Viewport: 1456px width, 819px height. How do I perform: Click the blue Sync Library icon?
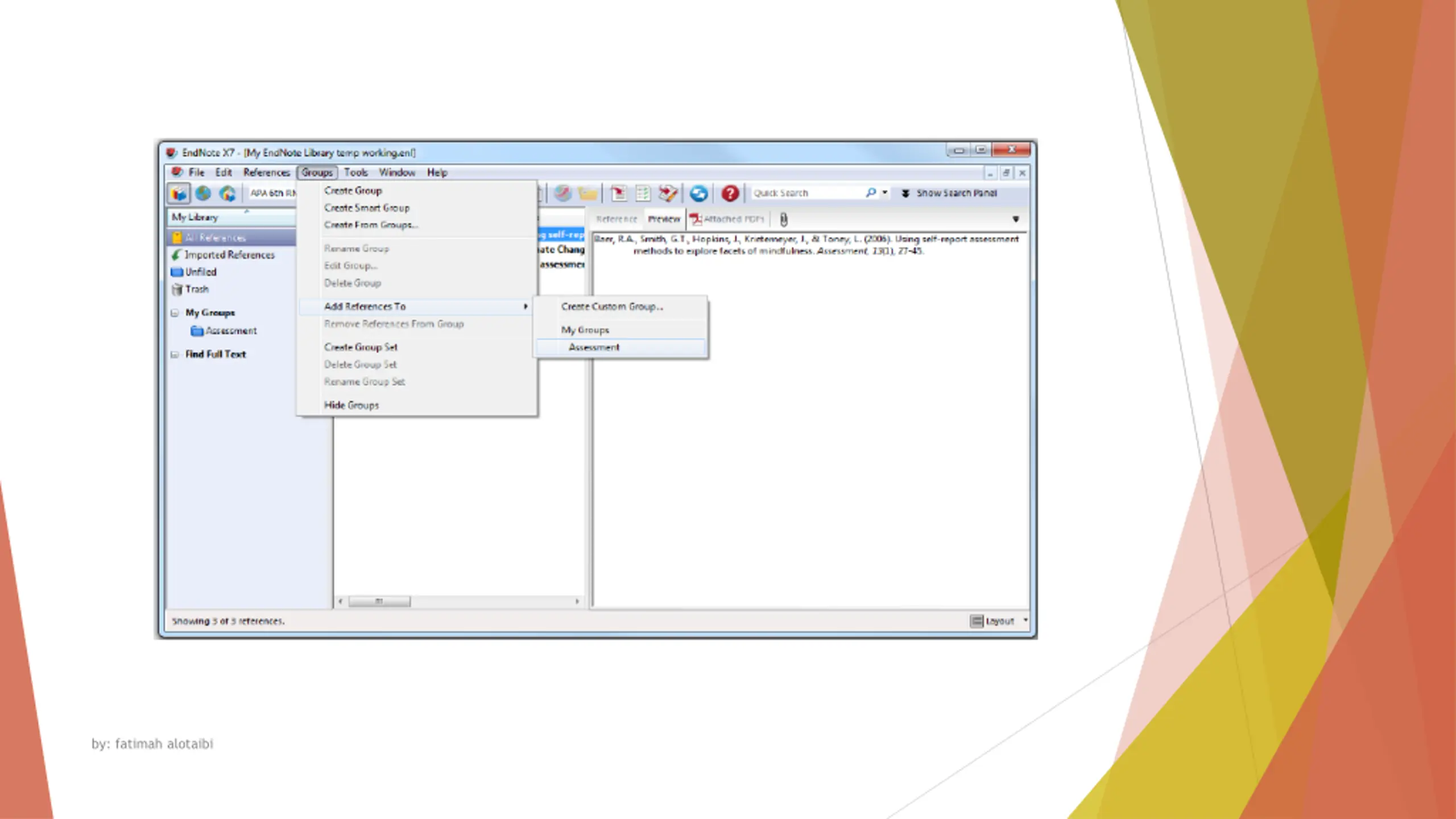click(x=698, y=193)
